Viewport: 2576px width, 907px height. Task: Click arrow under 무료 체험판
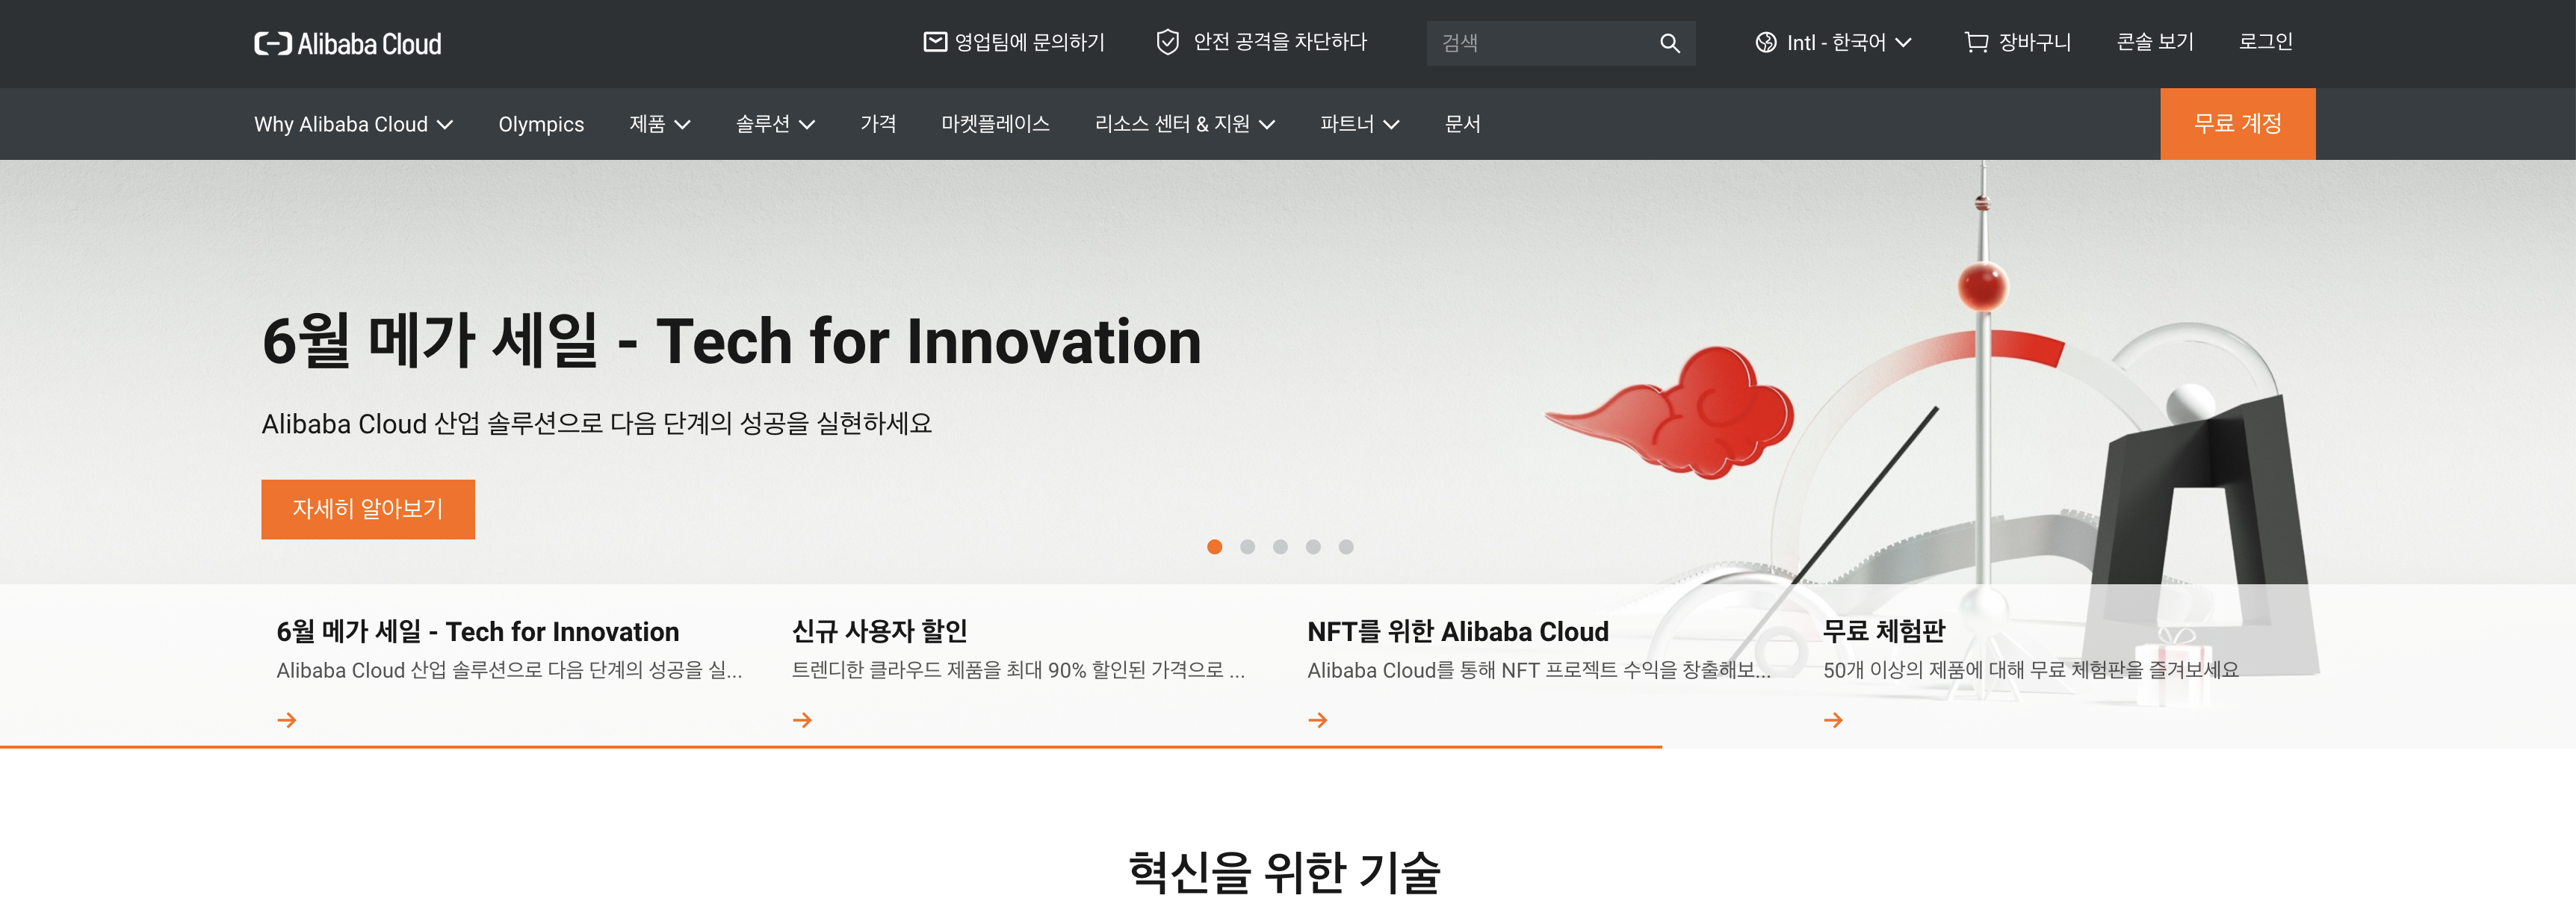(x=1833, y=720)
